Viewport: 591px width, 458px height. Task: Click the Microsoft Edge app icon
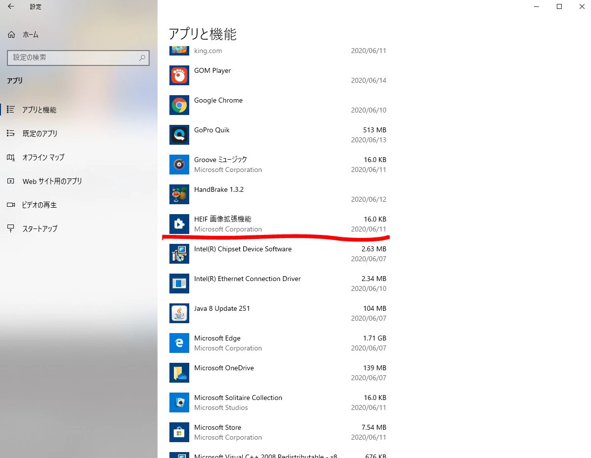click(179, 343)
